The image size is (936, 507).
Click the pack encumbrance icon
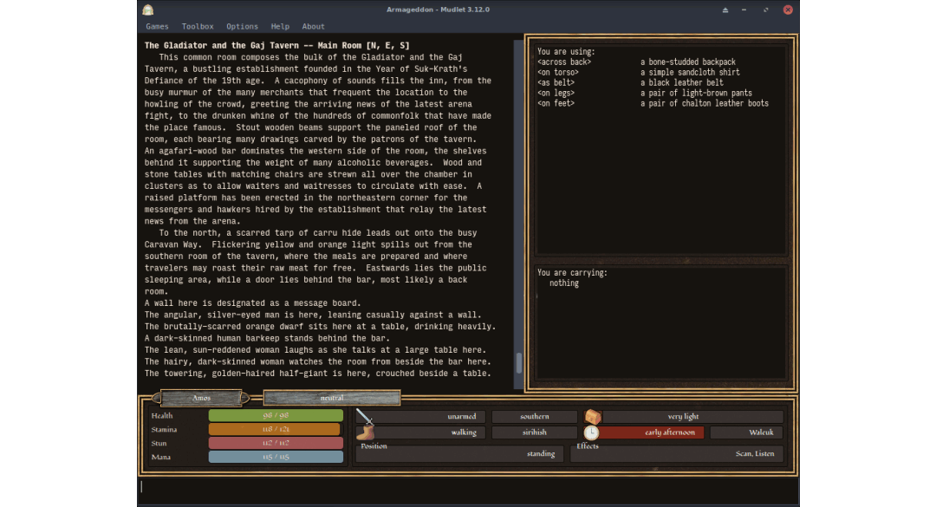(592, 416)
